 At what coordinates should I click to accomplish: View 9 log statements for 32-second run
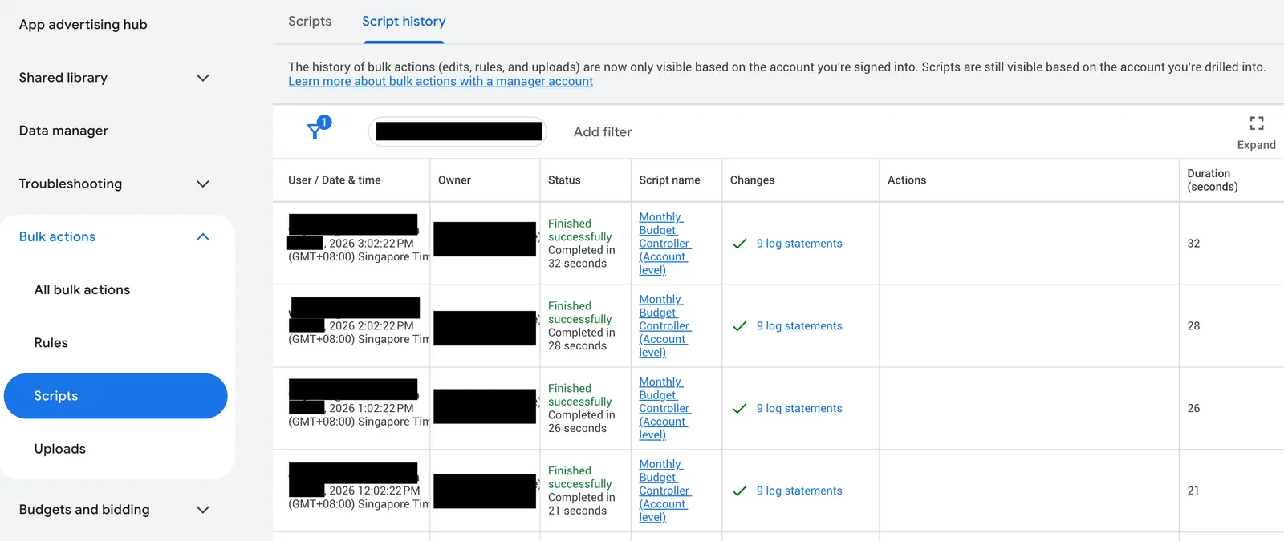tap(799, 244)
